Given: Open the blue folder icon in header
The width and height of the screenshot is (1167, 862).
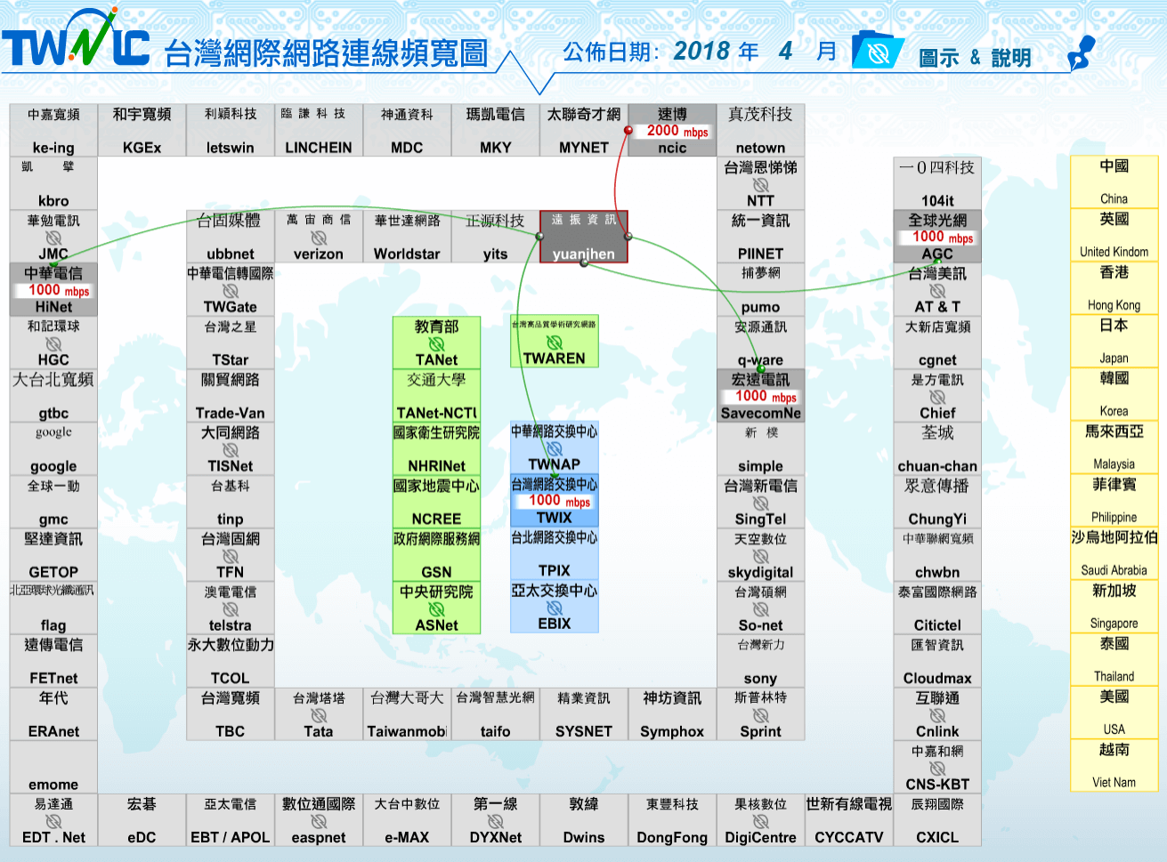Looking at the screenshot, I should click(878, 51).
